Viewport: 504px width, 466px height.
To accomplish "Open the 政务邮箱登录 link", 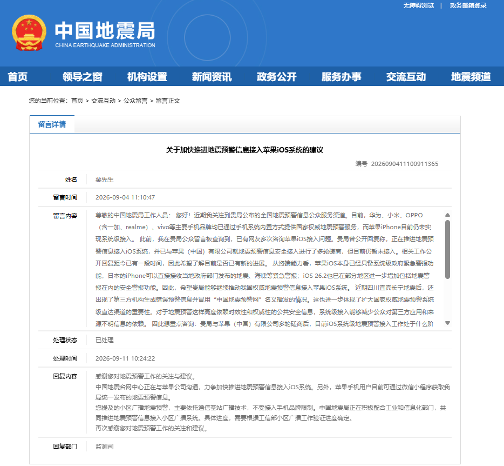I will point(468,5).
